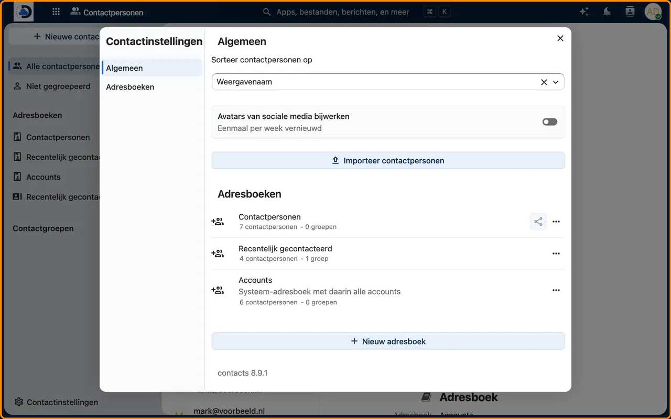Click the AI assistant sparkle icon
This screenshot has height=419, width=671.
click(x=584, y=12)
